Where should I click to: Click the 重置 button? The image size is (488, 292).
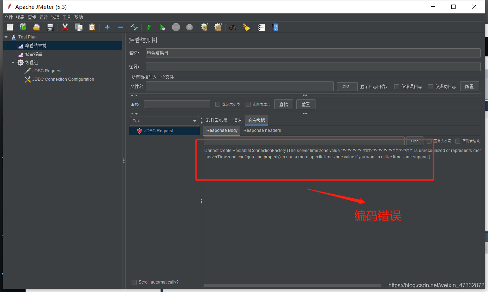306,104
